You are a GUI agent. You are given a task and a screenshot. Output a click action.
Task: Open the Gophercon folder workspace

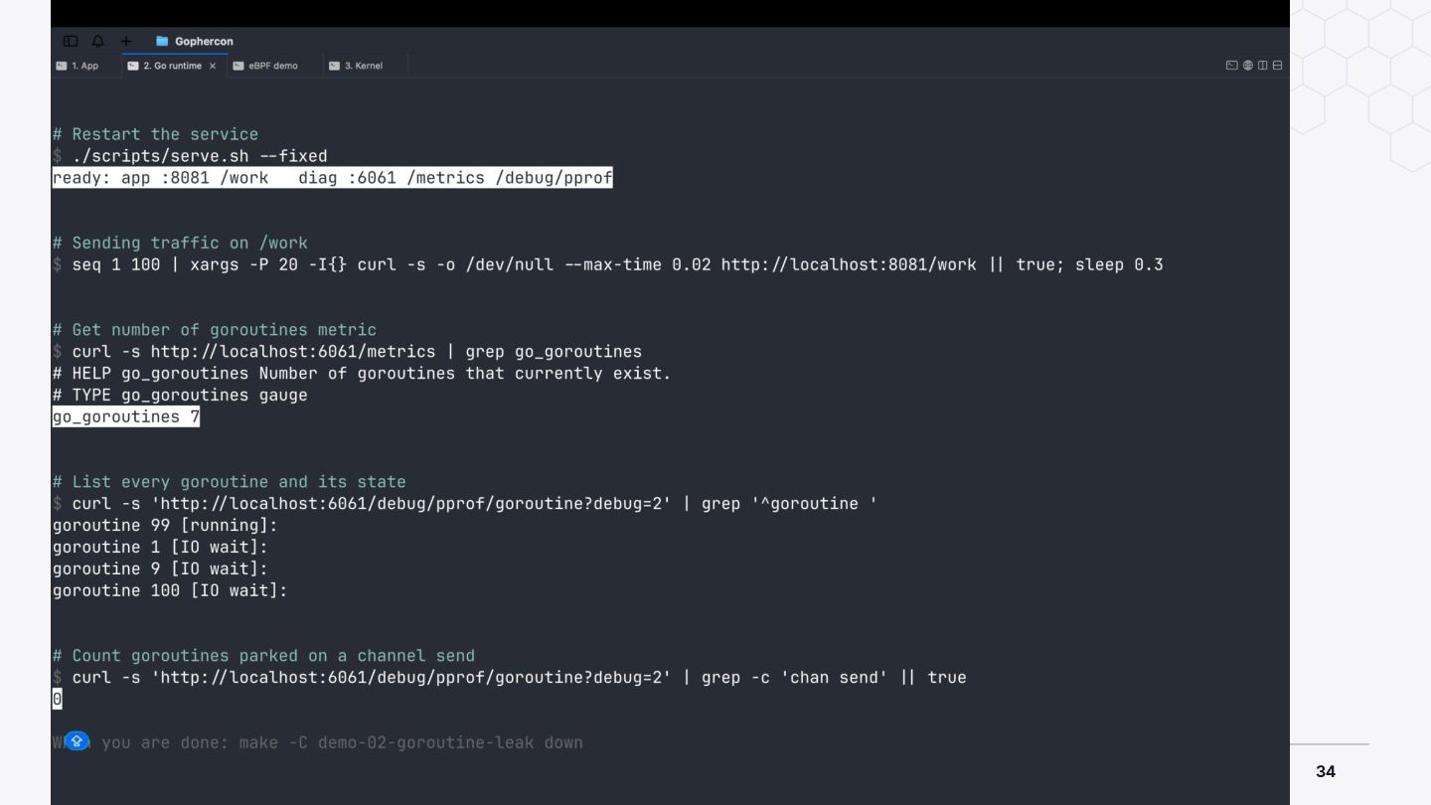(195, 41)
